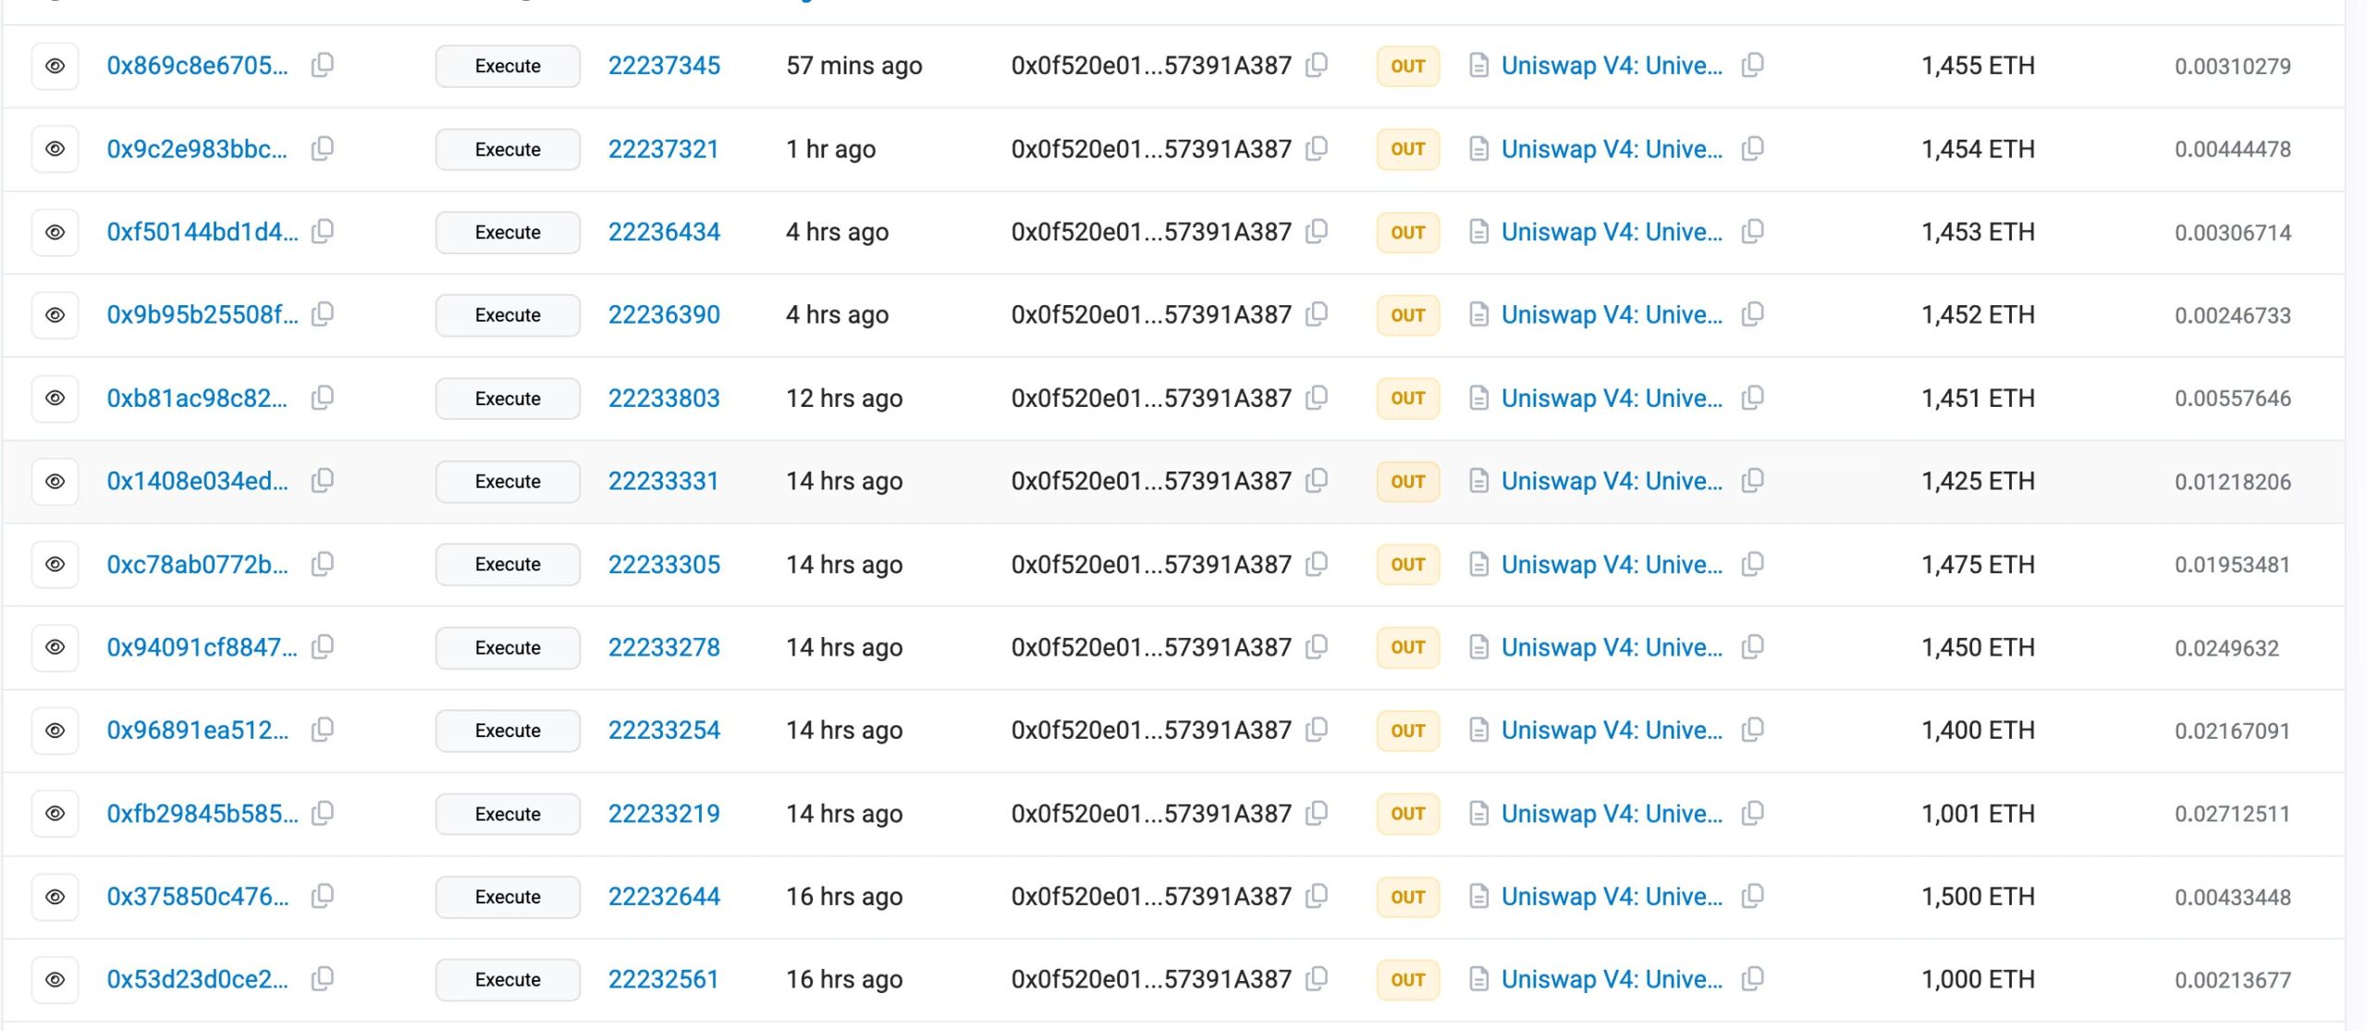The image size is (2367, 1031).
Task: Copy transaction hash 0xc78ab0772b
Action: click(x=322, y=564)
